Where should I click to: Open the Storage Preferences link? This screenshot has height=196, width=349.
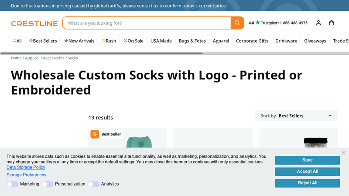pos(26,175)
